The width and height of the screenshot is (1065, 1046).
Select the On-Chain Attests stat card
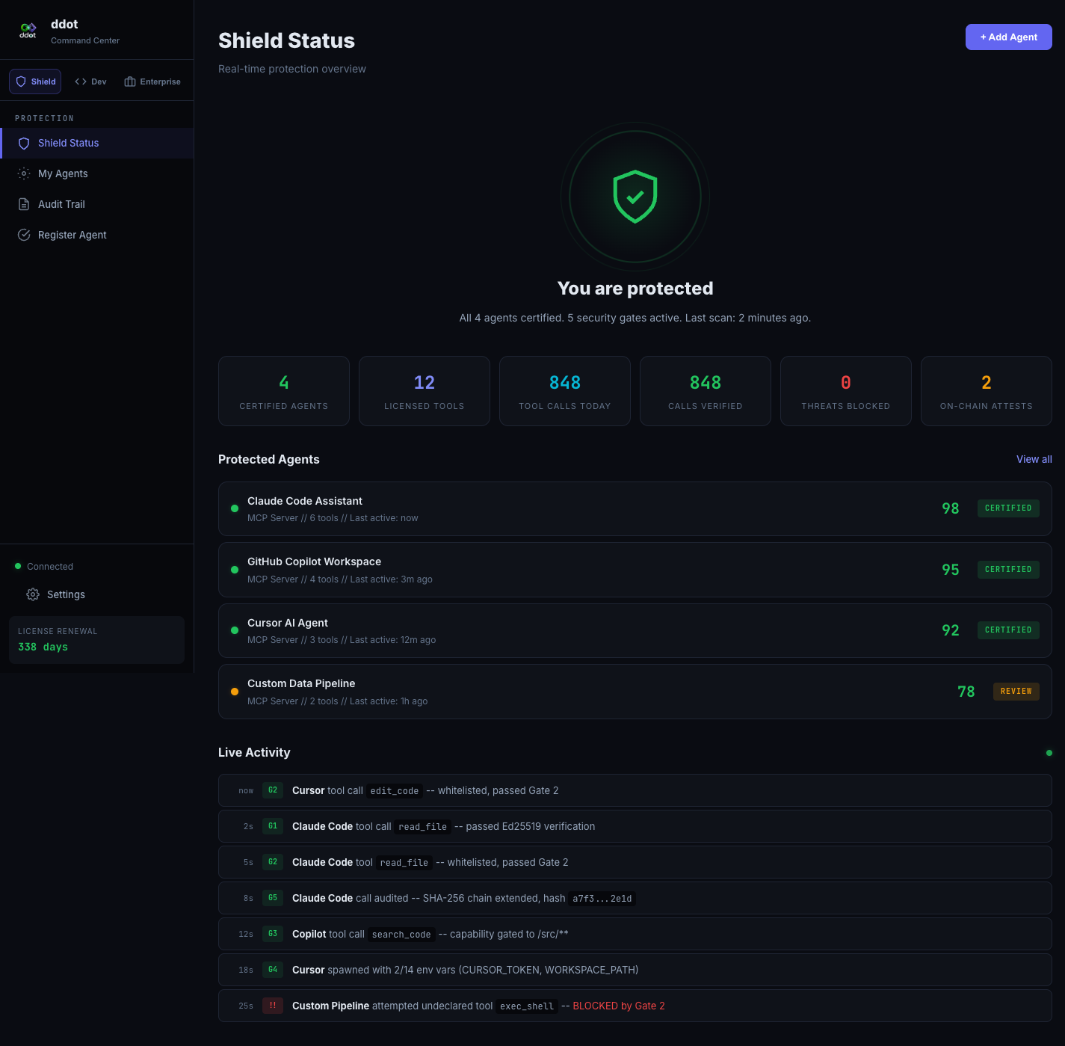pos(986,391)
